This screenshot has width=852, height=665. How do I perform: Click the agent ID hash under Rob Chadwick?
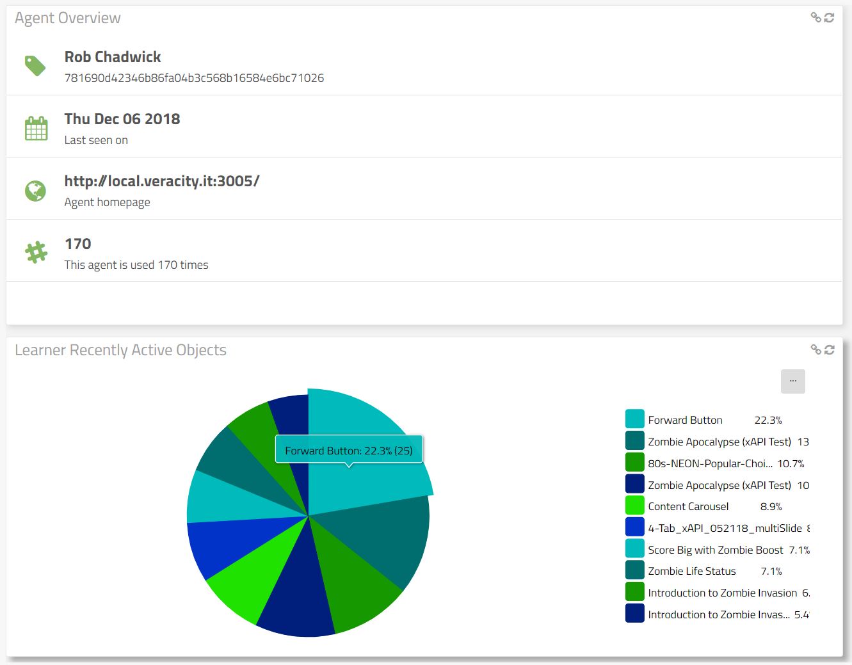click(x=194, y=78)
